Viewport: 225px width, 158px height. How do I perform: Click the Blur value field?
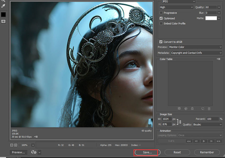(211, 13)
